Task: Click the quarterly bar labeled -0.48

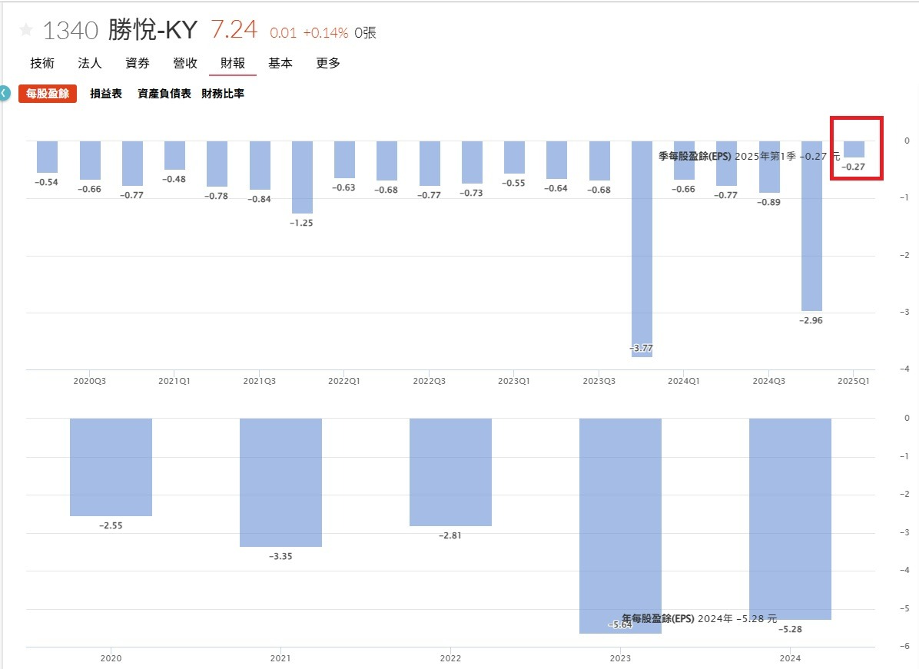Action: point(174,155)
